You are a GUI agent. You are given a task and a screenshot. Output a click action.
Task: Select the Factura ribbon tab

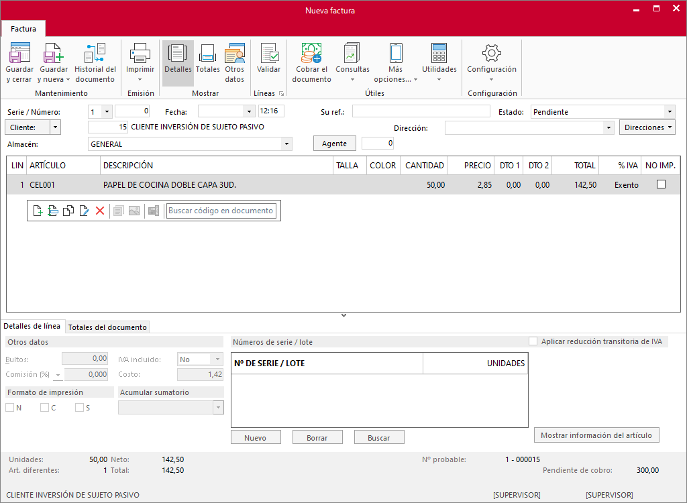23,29
